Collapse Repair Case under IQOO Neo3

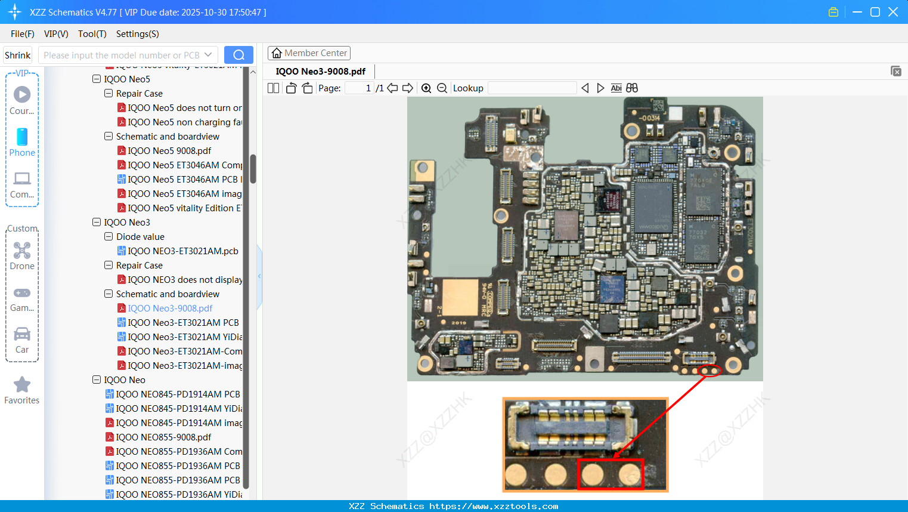click(x=109, y=265)
